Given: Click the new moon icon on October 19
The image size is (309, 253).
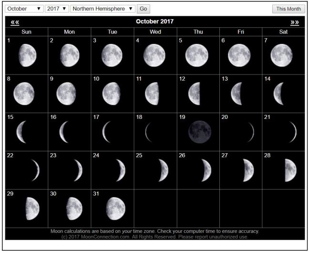Looking at the screenshot, I should click(198, 132).
